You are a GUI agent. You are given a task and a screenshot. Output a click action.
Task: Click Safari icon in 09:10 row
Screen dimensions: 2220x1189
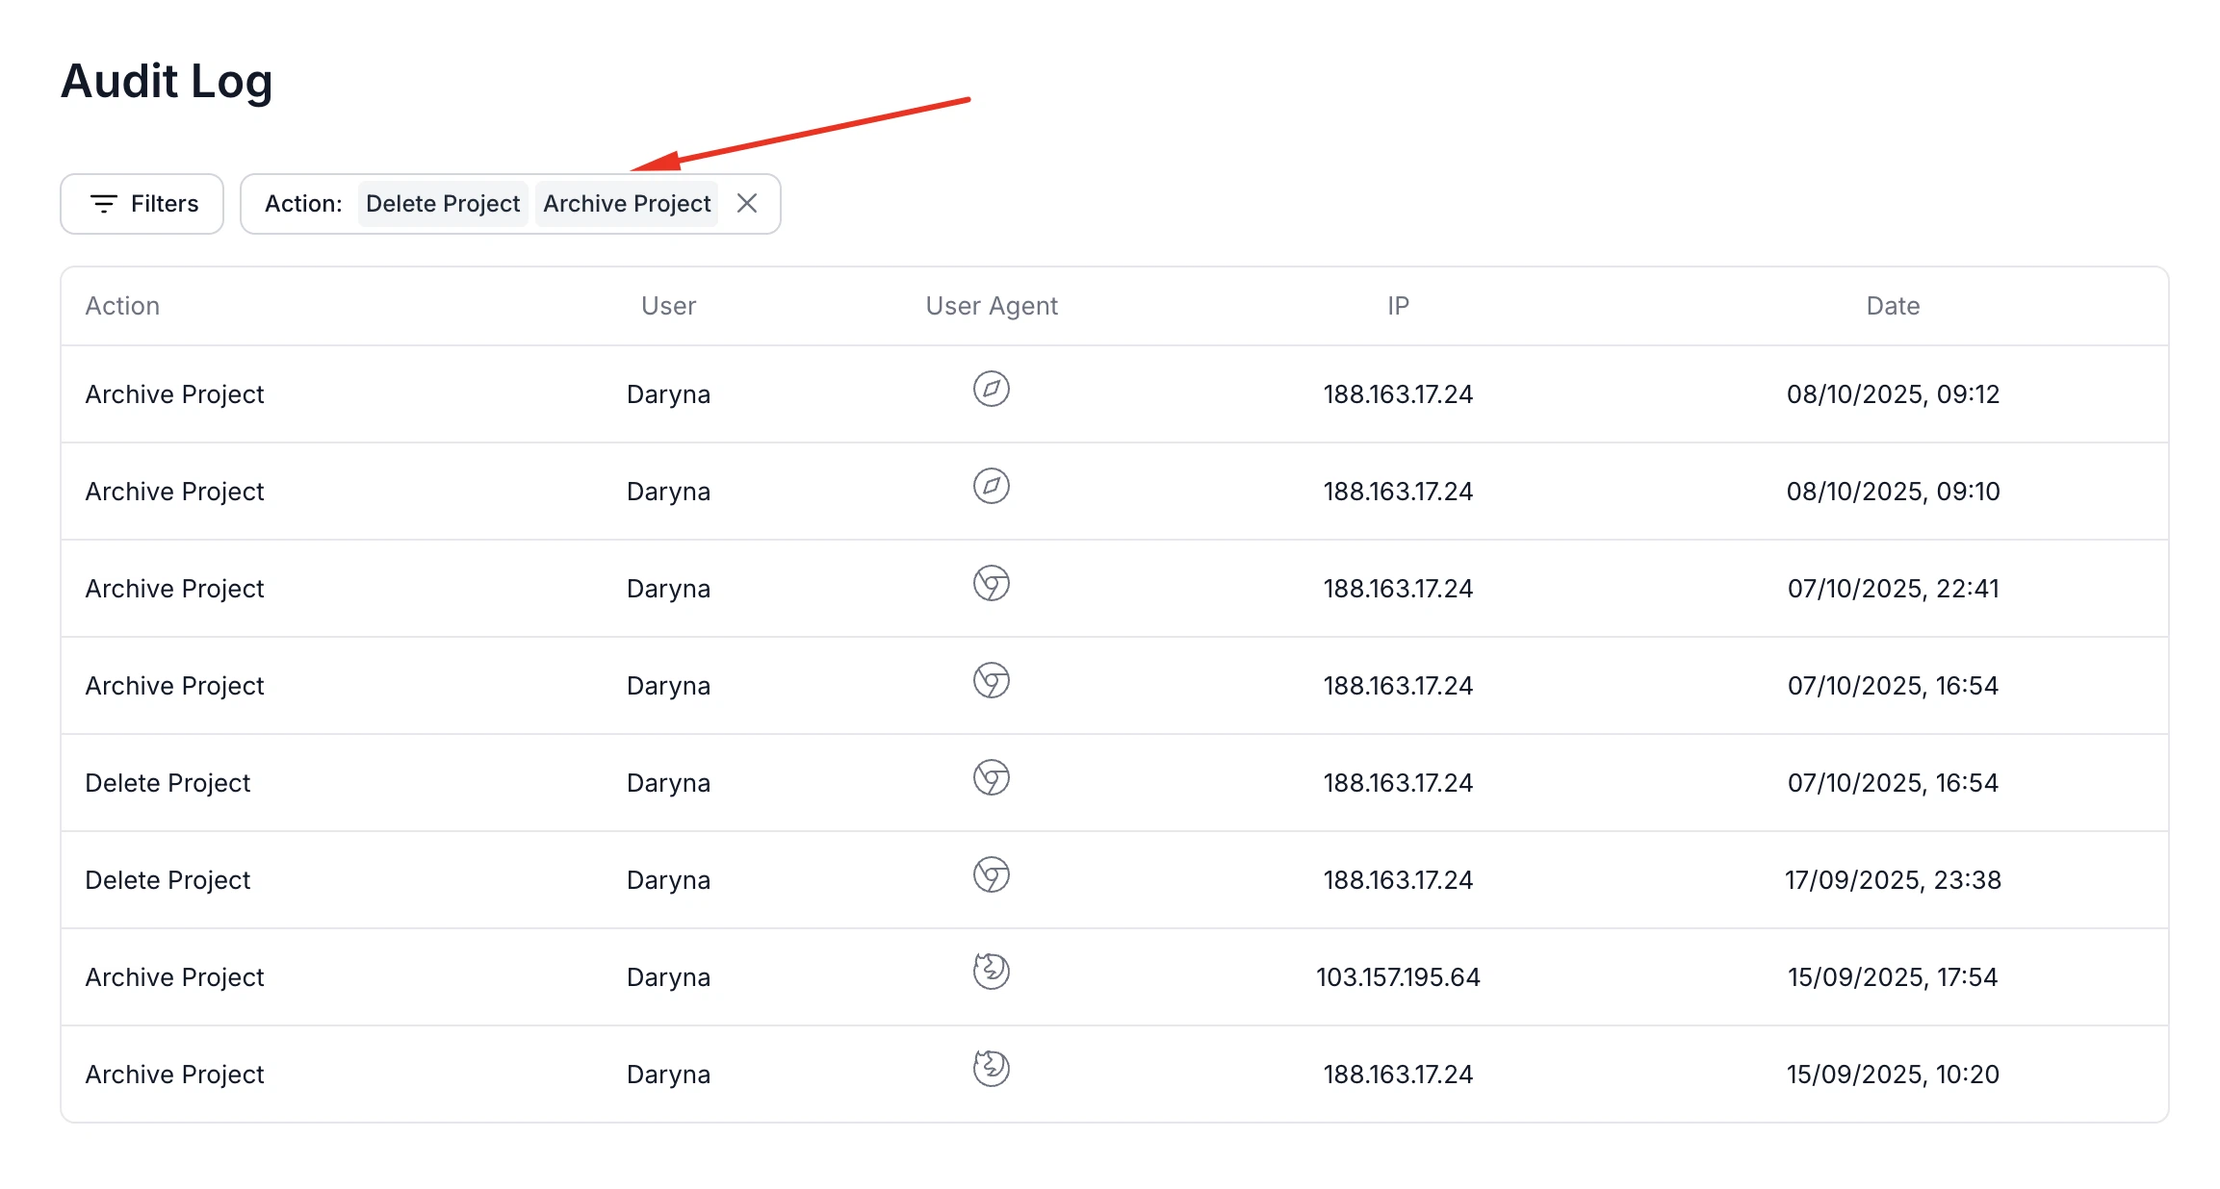(x=991, y=487)
